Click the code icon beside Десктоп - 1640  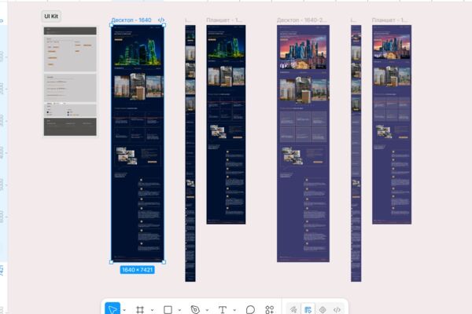(x=161, y=20)
